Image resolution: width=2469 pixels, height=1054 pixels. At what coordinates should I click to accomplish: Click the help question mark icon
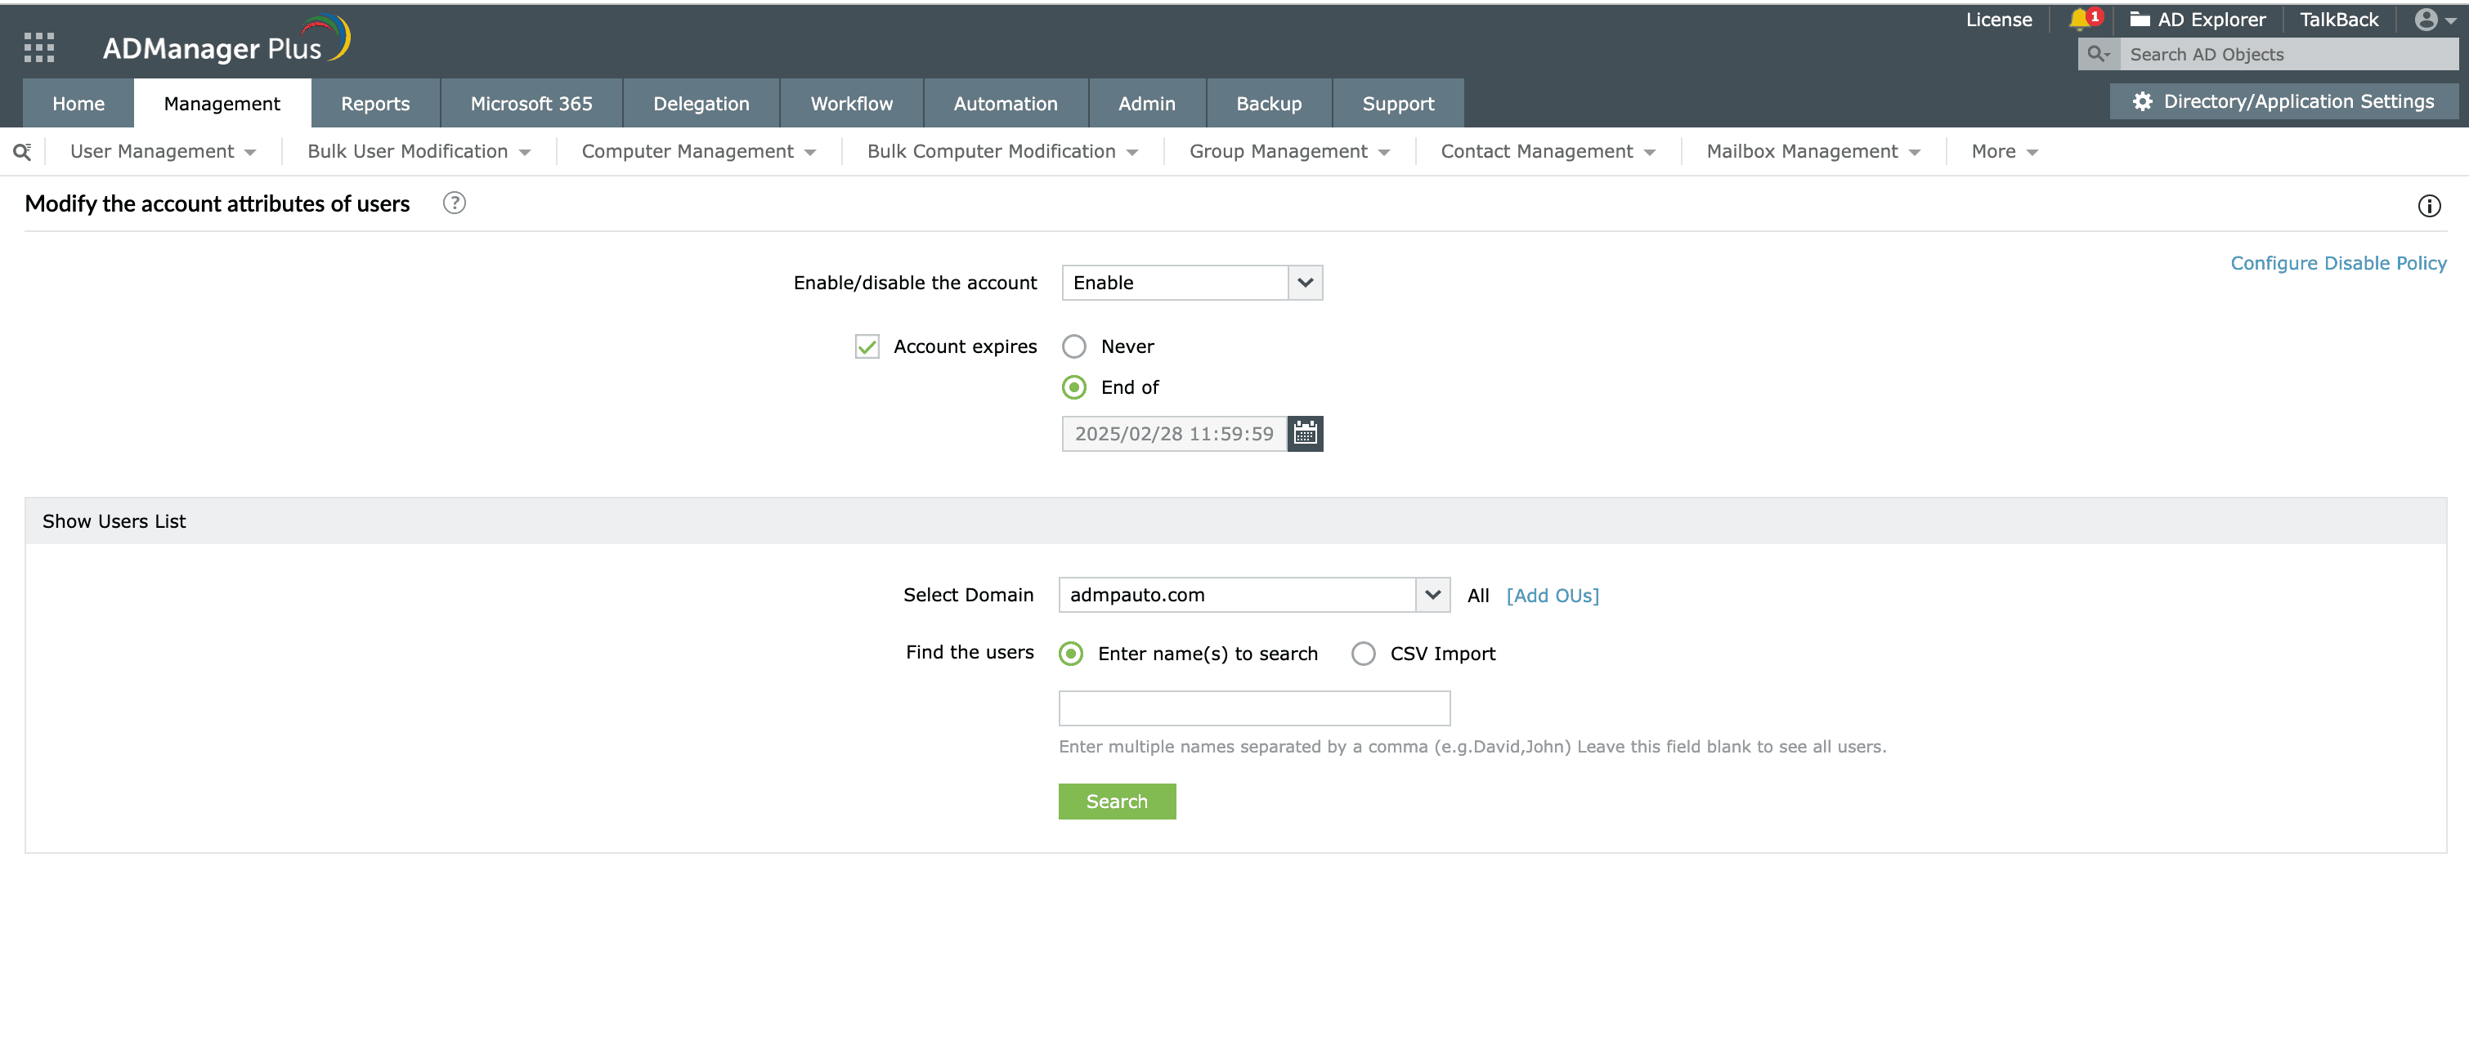[455, 203]
